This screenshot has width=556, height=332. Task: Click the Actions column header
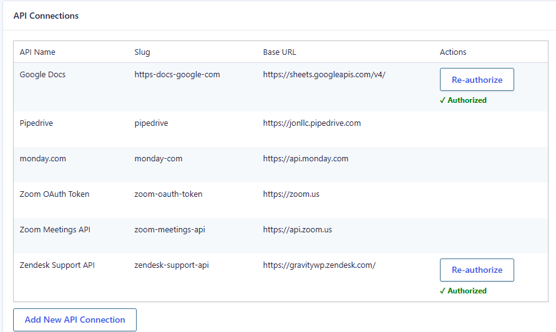pos(453,52)
